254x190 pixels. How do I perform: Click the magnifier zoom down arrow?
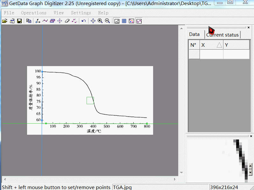pyautogui.click(x=250, y=172)
